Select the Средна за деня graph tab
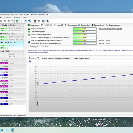This screenshot has height=133, width=133. 47,58
